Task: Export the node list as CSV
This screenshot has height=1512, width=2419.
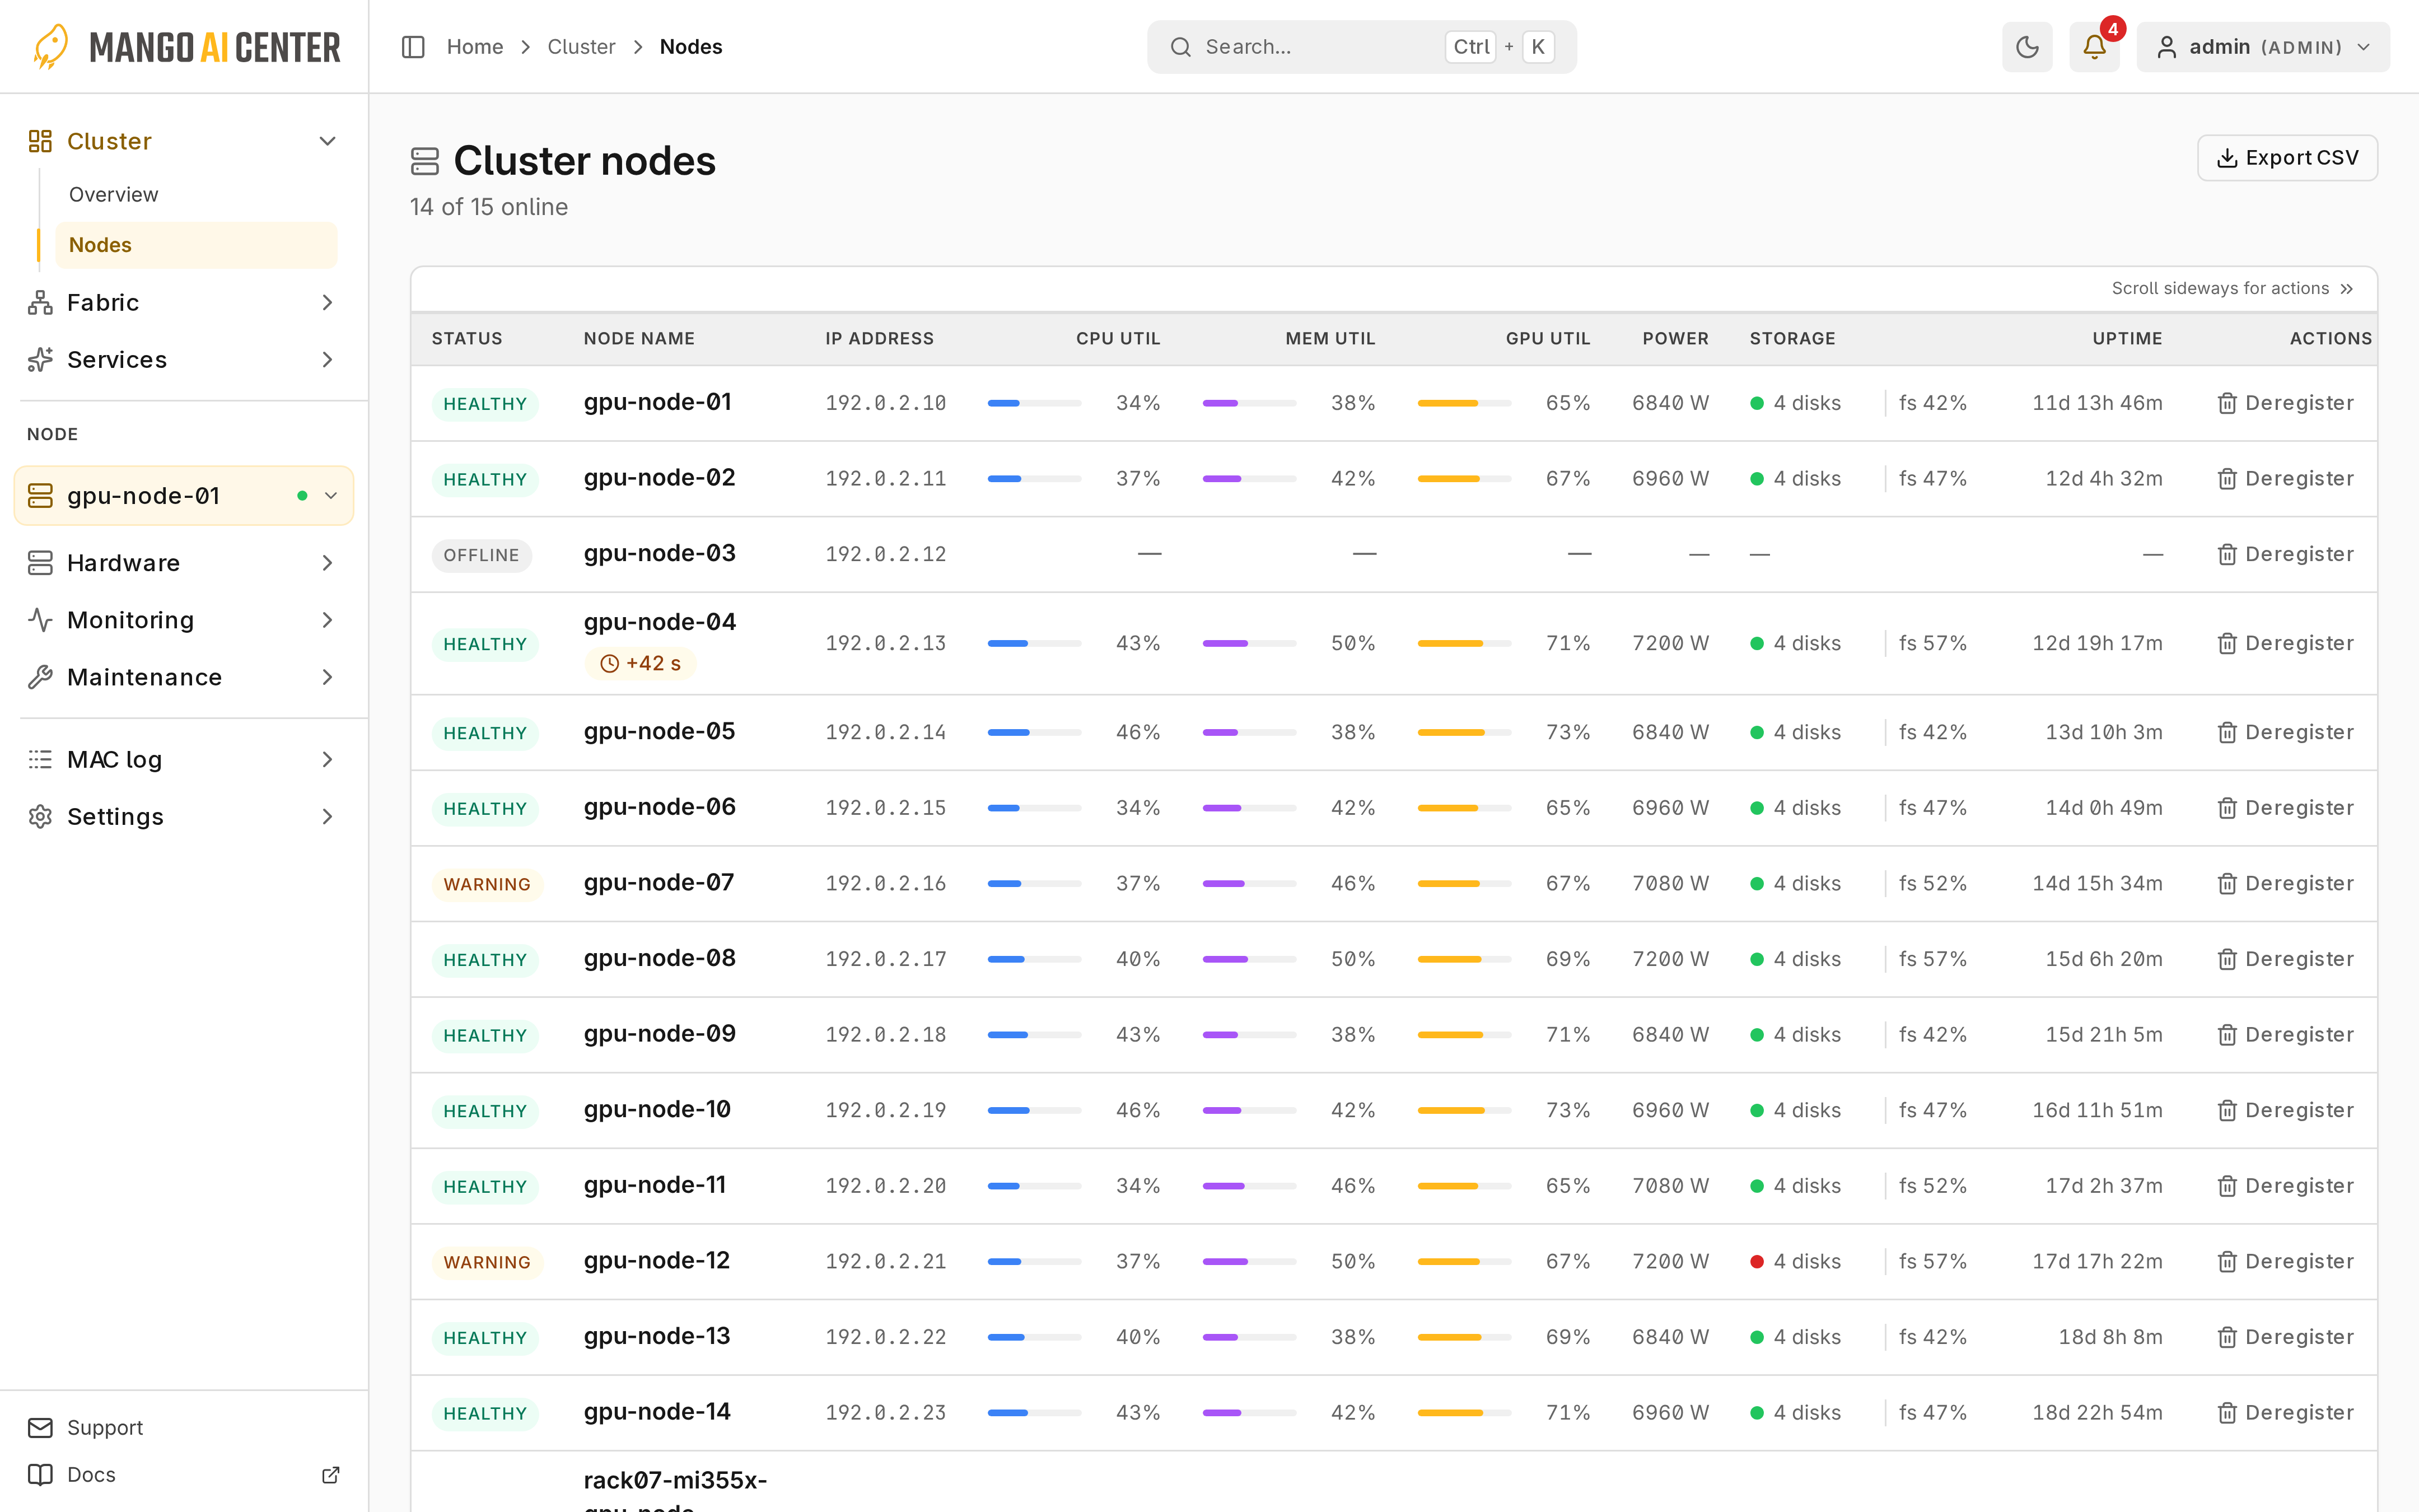Action: (x=2287, y=158)
